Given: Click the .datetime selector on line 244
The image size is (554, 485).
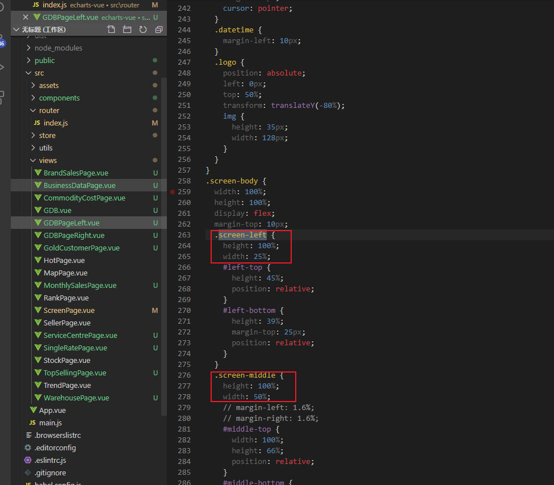Looking at the screenshot, I should point(234,30).
